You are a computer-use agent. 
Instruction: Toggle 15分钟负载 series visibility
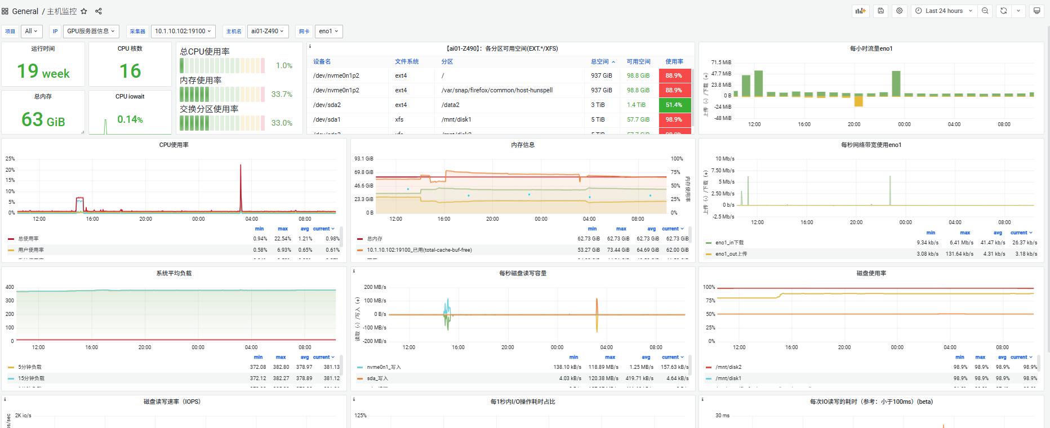point(31,378)
